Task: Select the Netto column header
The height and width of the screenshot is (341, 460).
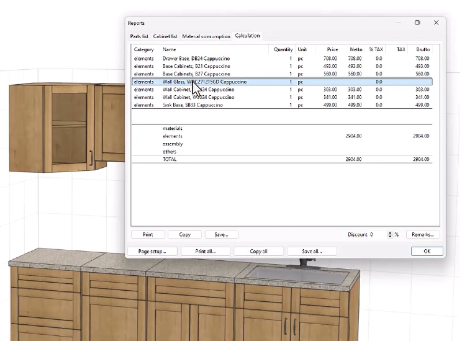Action: coord(356,49)
